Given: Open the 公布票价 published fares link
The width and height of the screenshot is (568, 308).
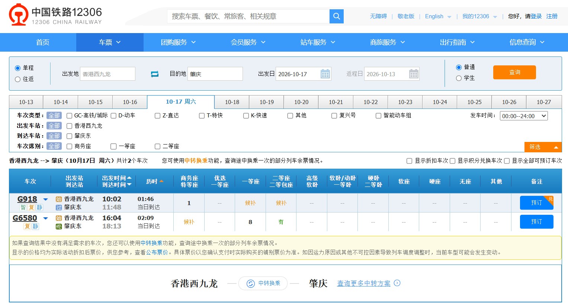Looking at the screenshot, I should (157, 253).
